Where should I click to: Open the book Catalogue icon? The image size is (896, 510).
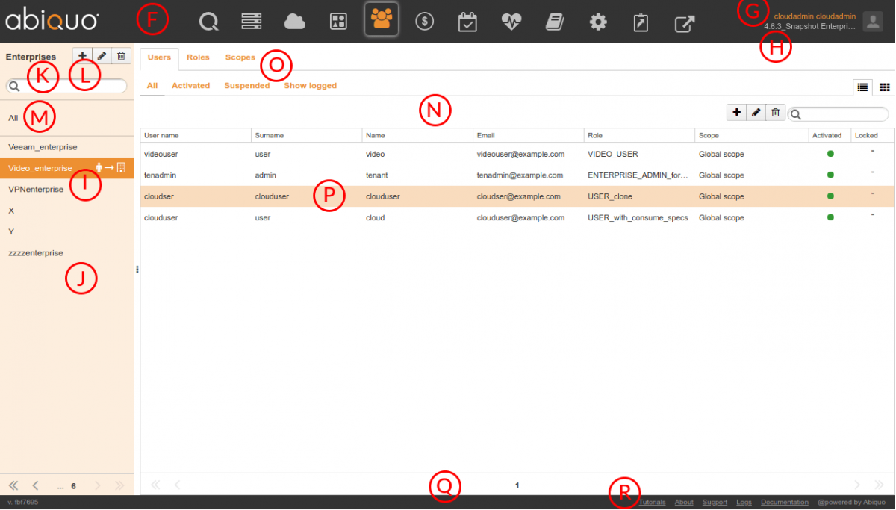pos(554,22)
